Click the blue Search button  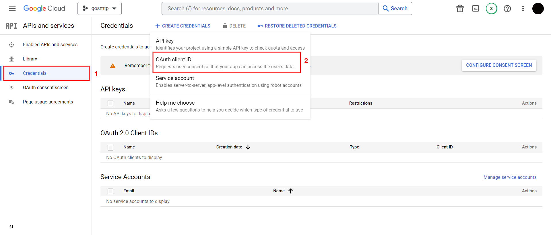pos(395,9)
